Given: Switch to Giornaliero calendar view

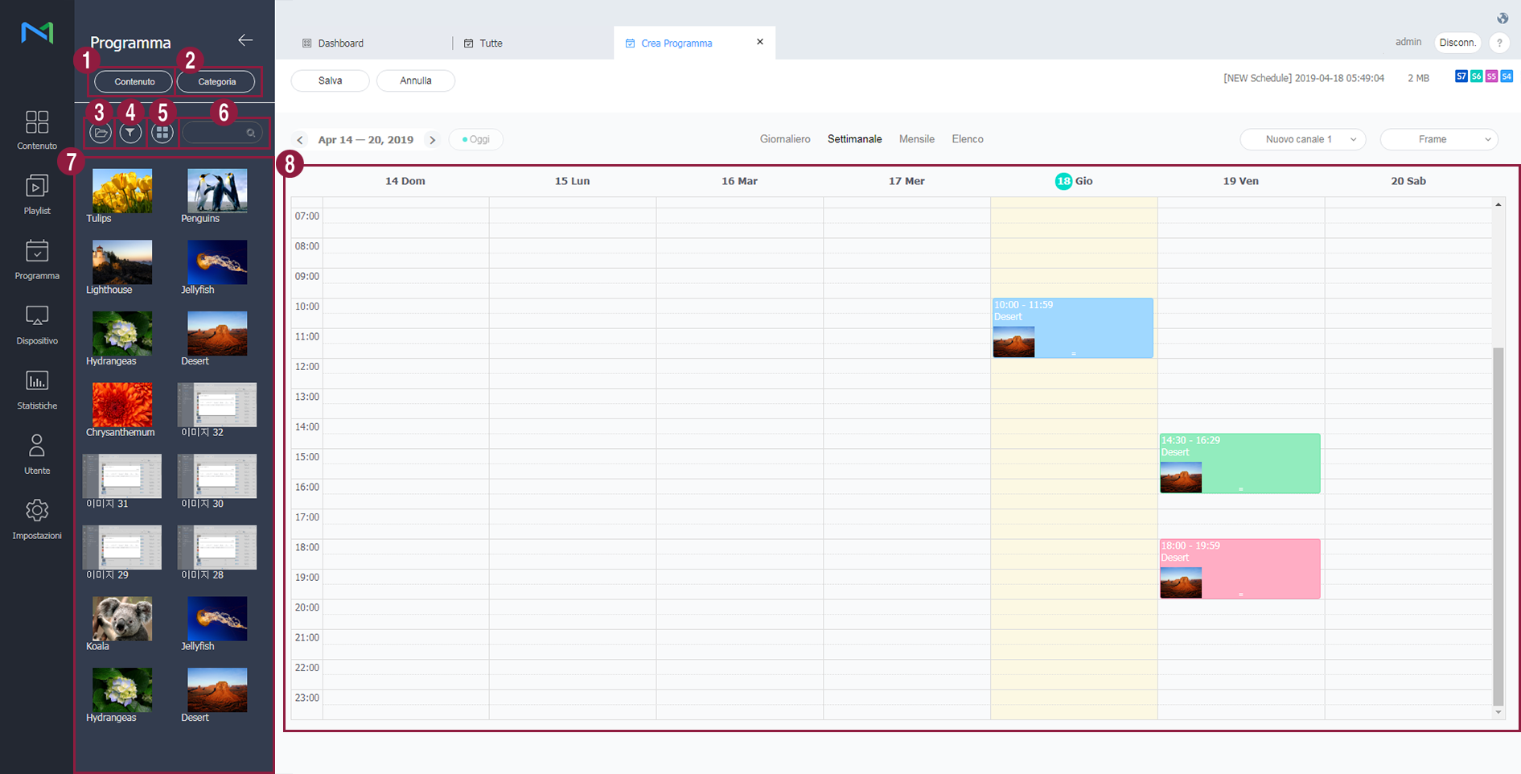Looking at the screenshot, I should (x=784, y=139).
